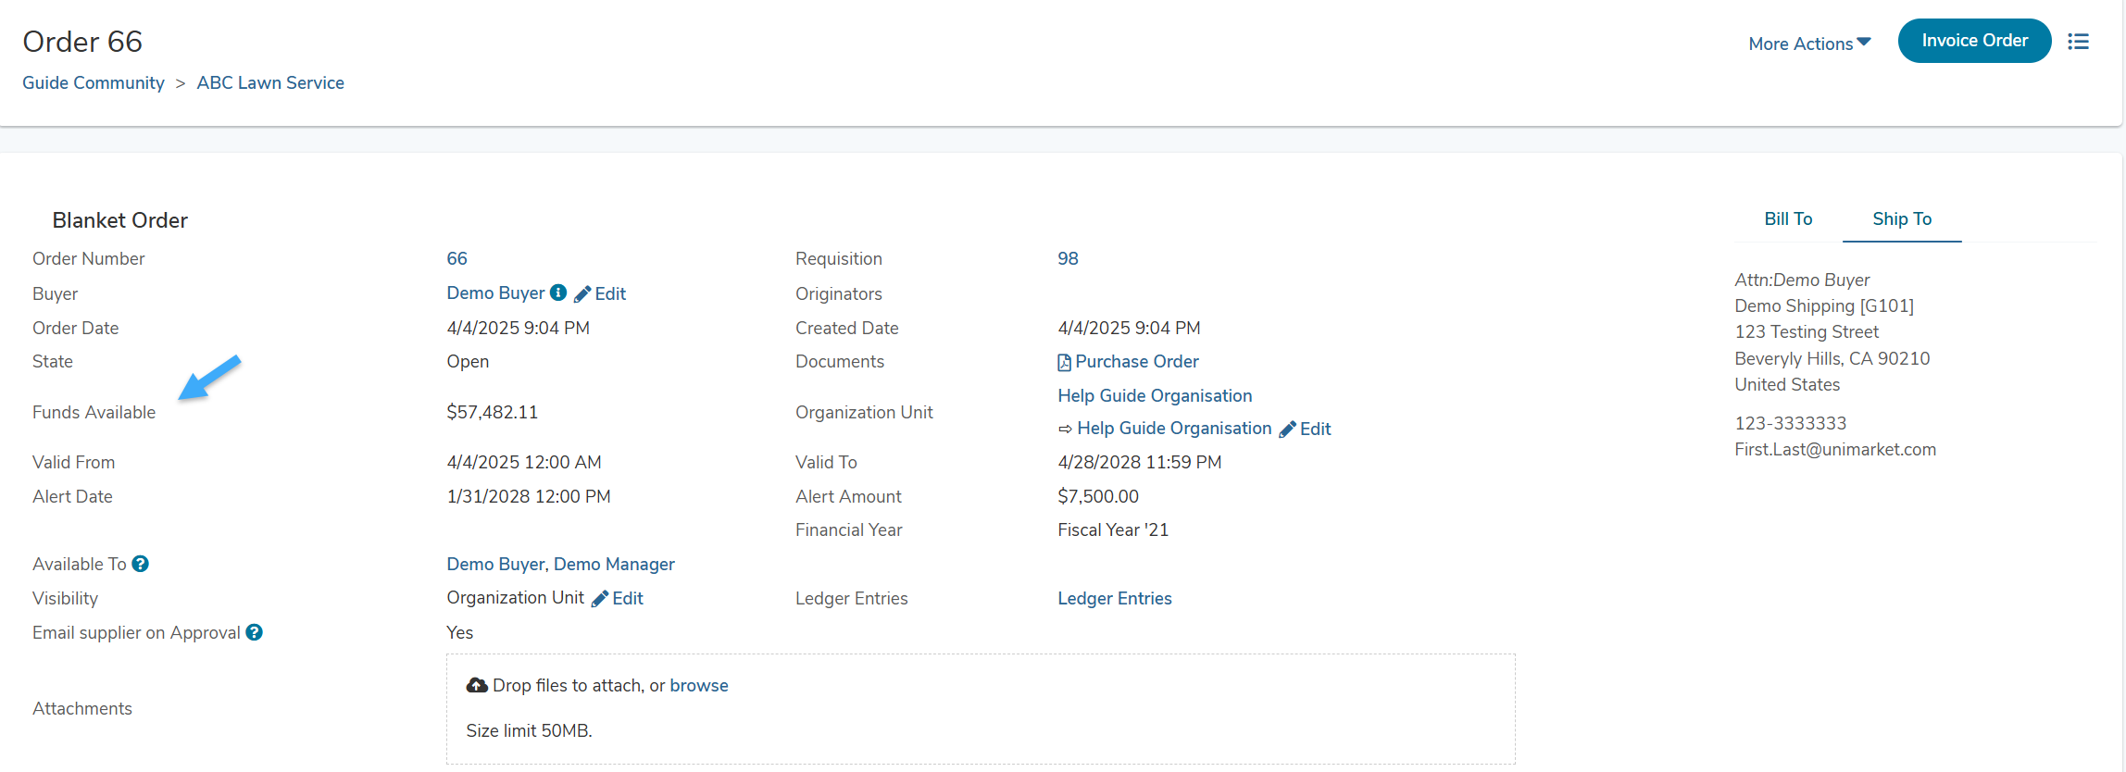Click the Order Date value 4/4/2025 9:04 PM
This screenshot has height=772, width=2126.
pos(518,328)
